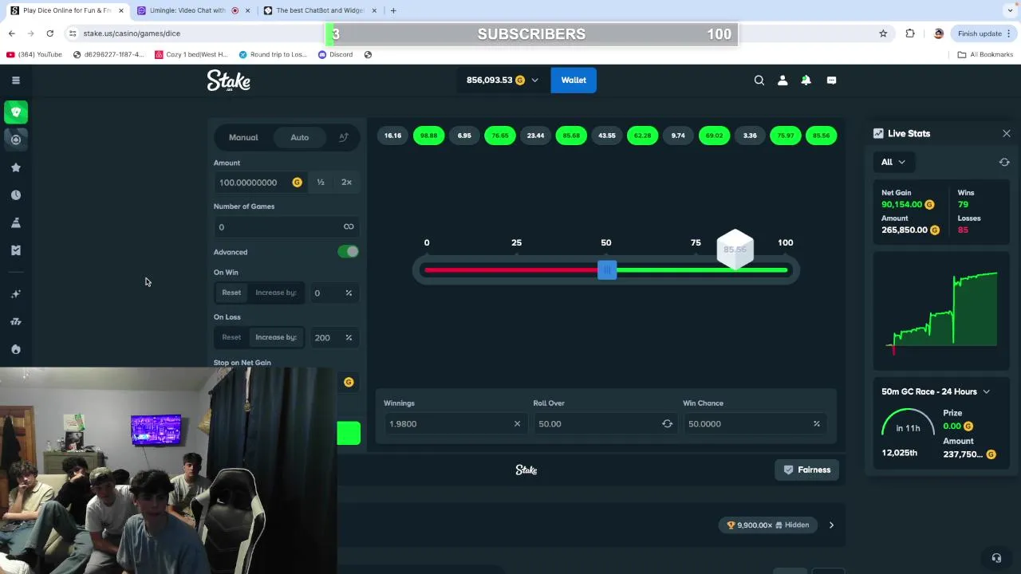Open the browser tab search dropdown
Screen dimensions: 1021x574
pyautogui.click(x=1011, y=10)
